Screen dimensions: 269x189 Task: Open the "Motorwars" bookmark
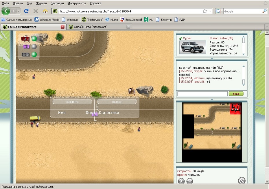click(x=93, y=20)
